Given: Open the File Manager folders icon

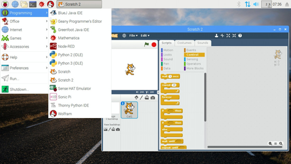Looking at the screenshot, I should pyautogui.click(x=24, y=4).
